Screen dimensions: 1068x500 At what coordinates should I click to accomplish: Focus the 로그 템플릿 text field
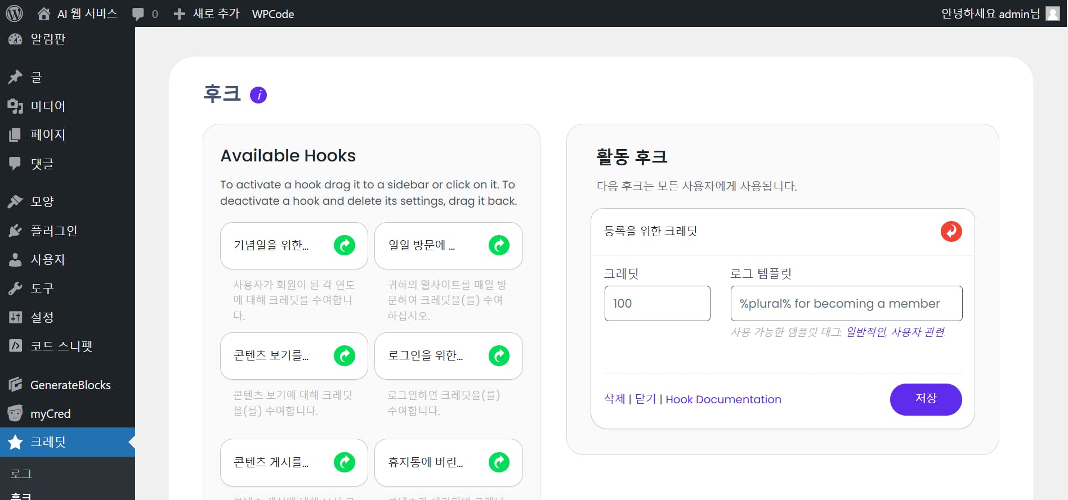coord(847,304)
